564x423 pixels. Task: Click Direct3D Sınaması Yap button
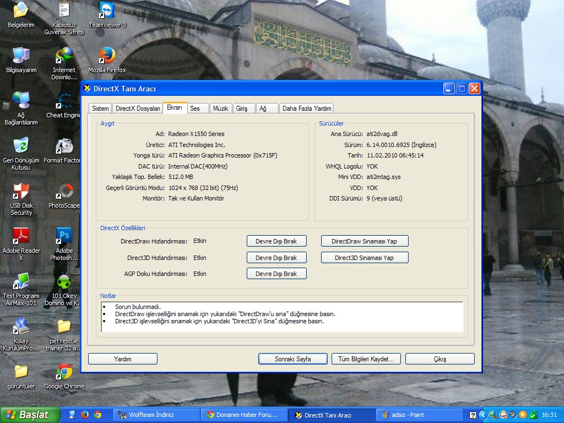pos(365,258)
